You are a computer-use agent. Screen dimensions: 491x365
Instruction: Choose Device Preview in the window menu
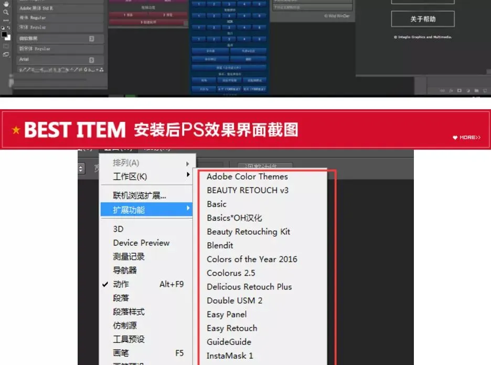146,243
